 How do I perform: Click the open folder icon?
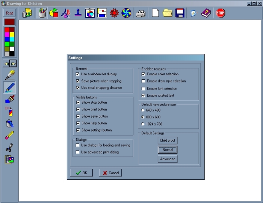(167, 13)
